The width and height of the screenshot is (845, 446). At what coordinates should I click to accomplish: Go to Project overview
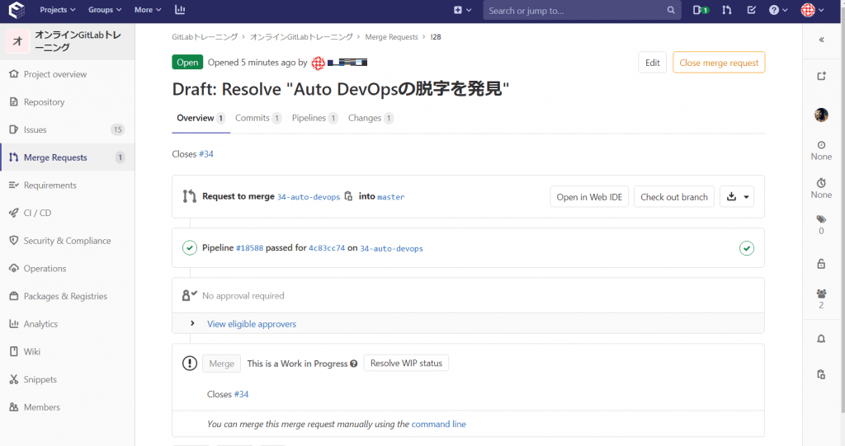pyautogui.click(x=55, y=74)
